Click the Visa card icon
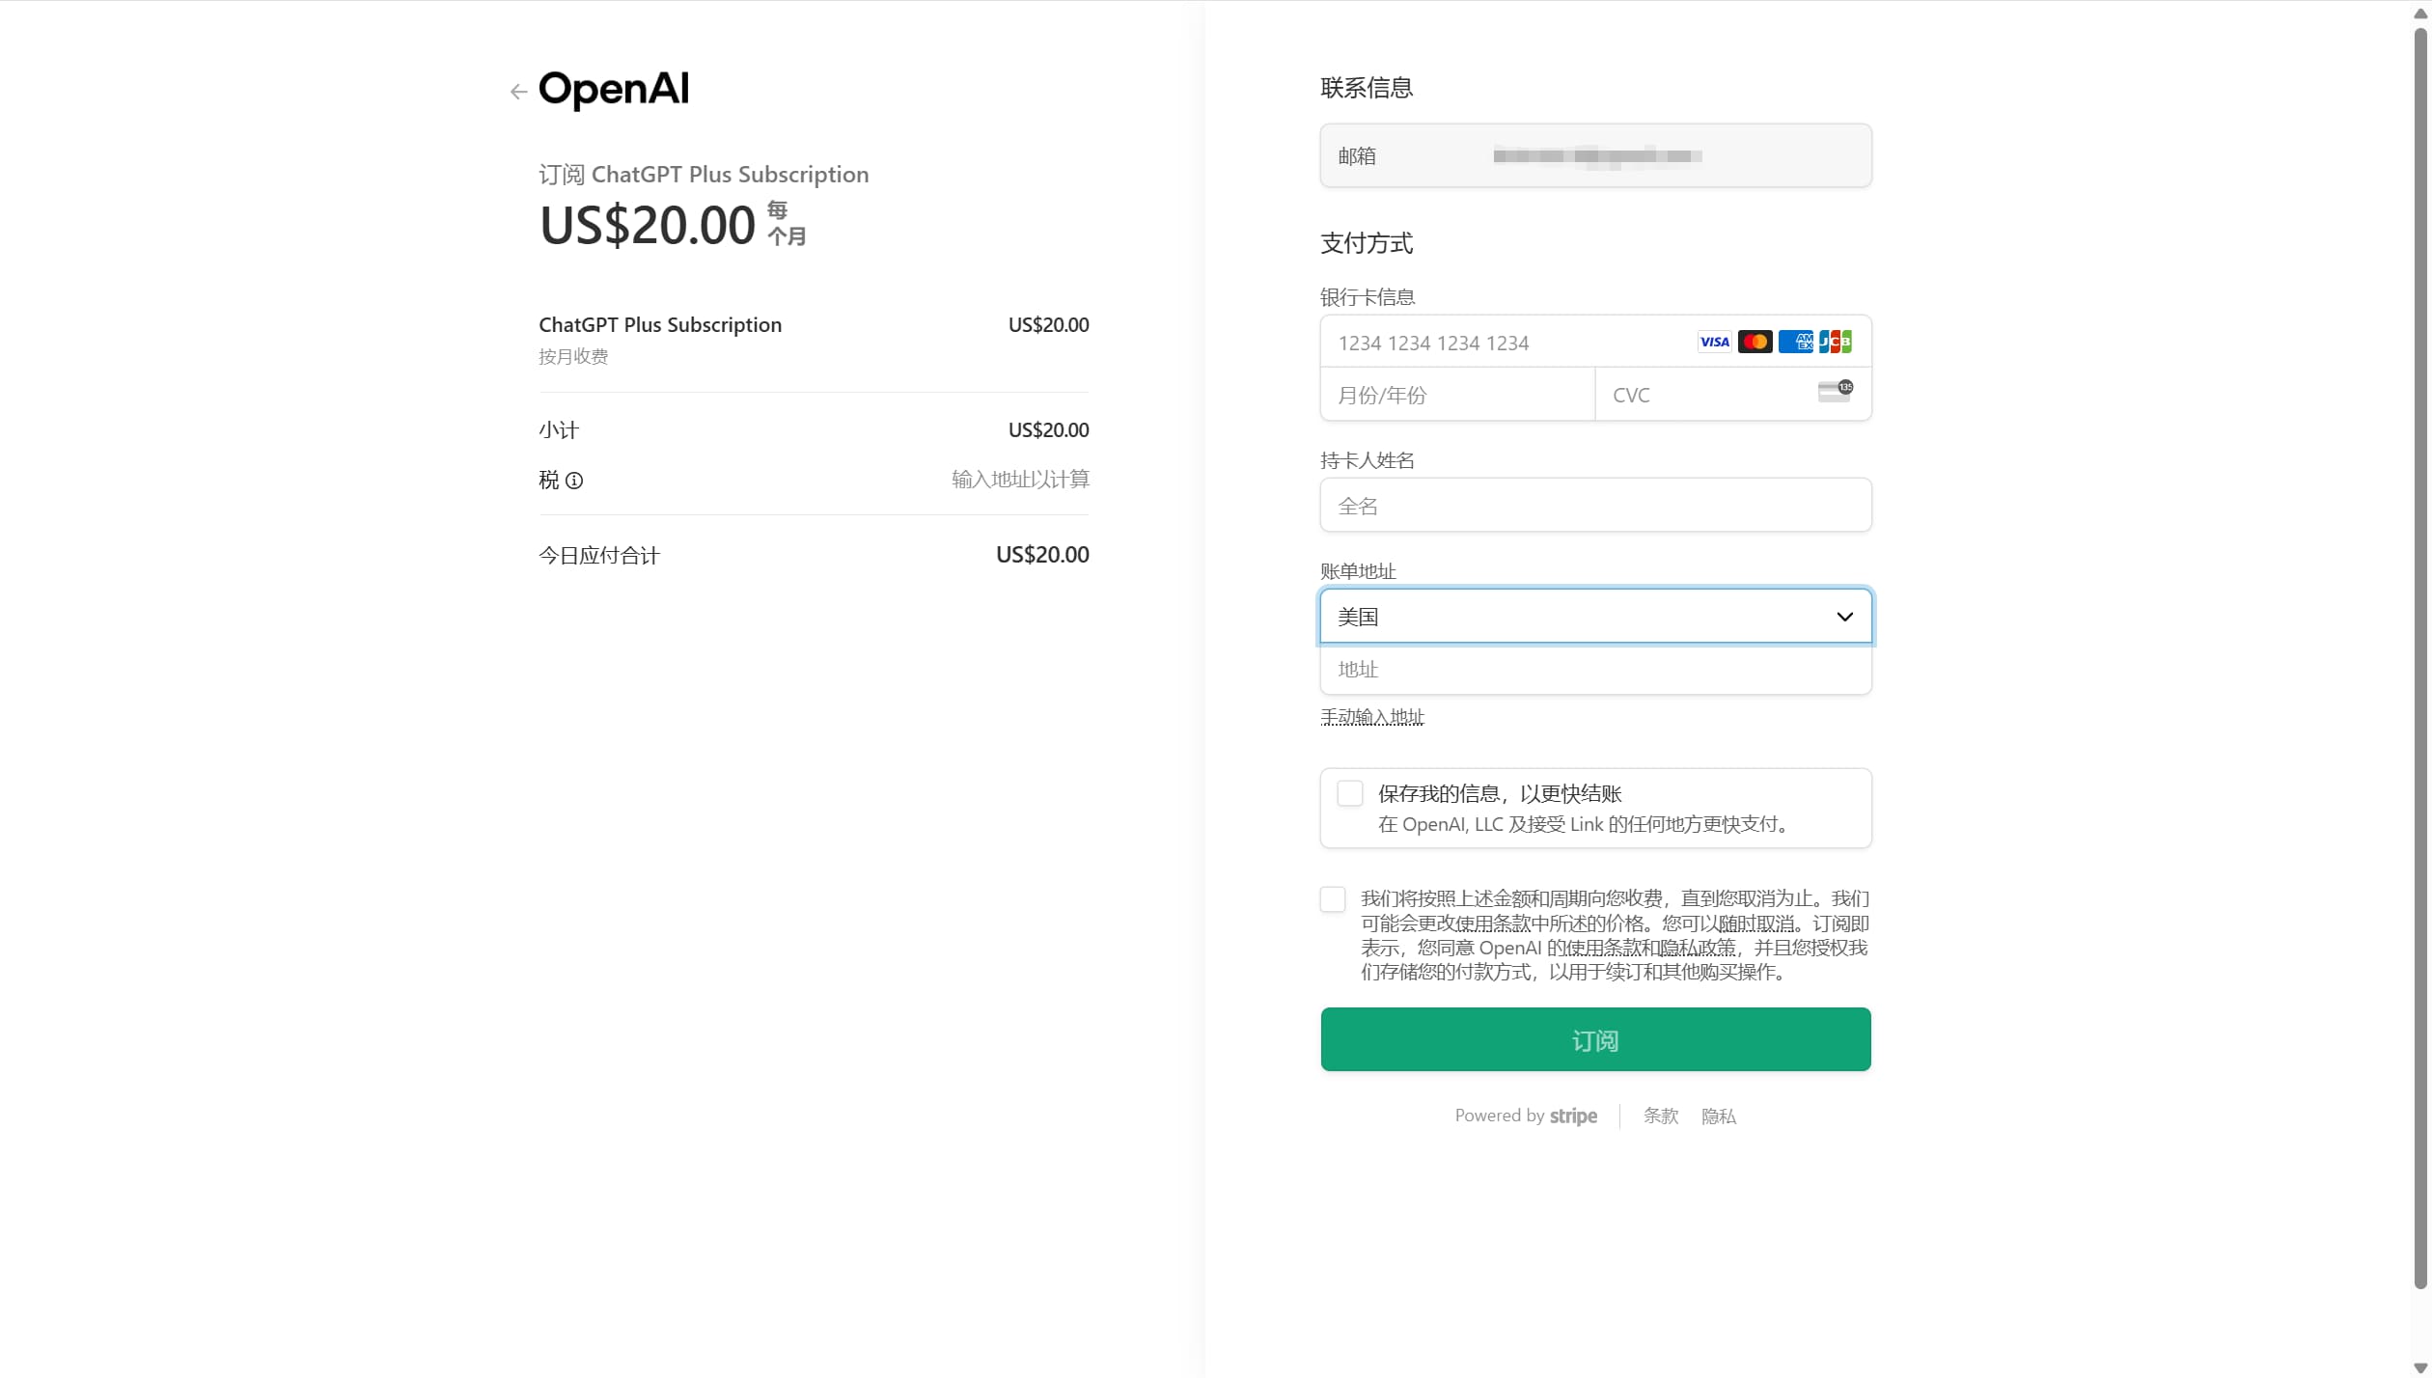 [1714, 342]
